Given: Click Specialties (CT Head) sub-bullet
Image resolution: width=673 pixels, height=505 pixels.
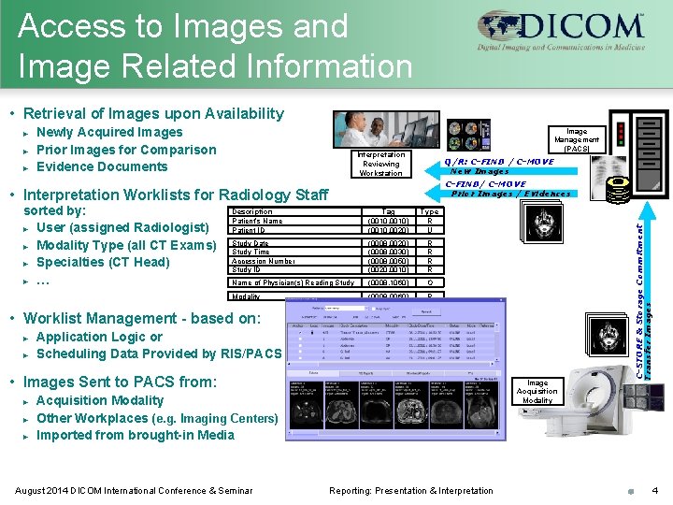Looking at the screenshot, I should coord(103,262).
